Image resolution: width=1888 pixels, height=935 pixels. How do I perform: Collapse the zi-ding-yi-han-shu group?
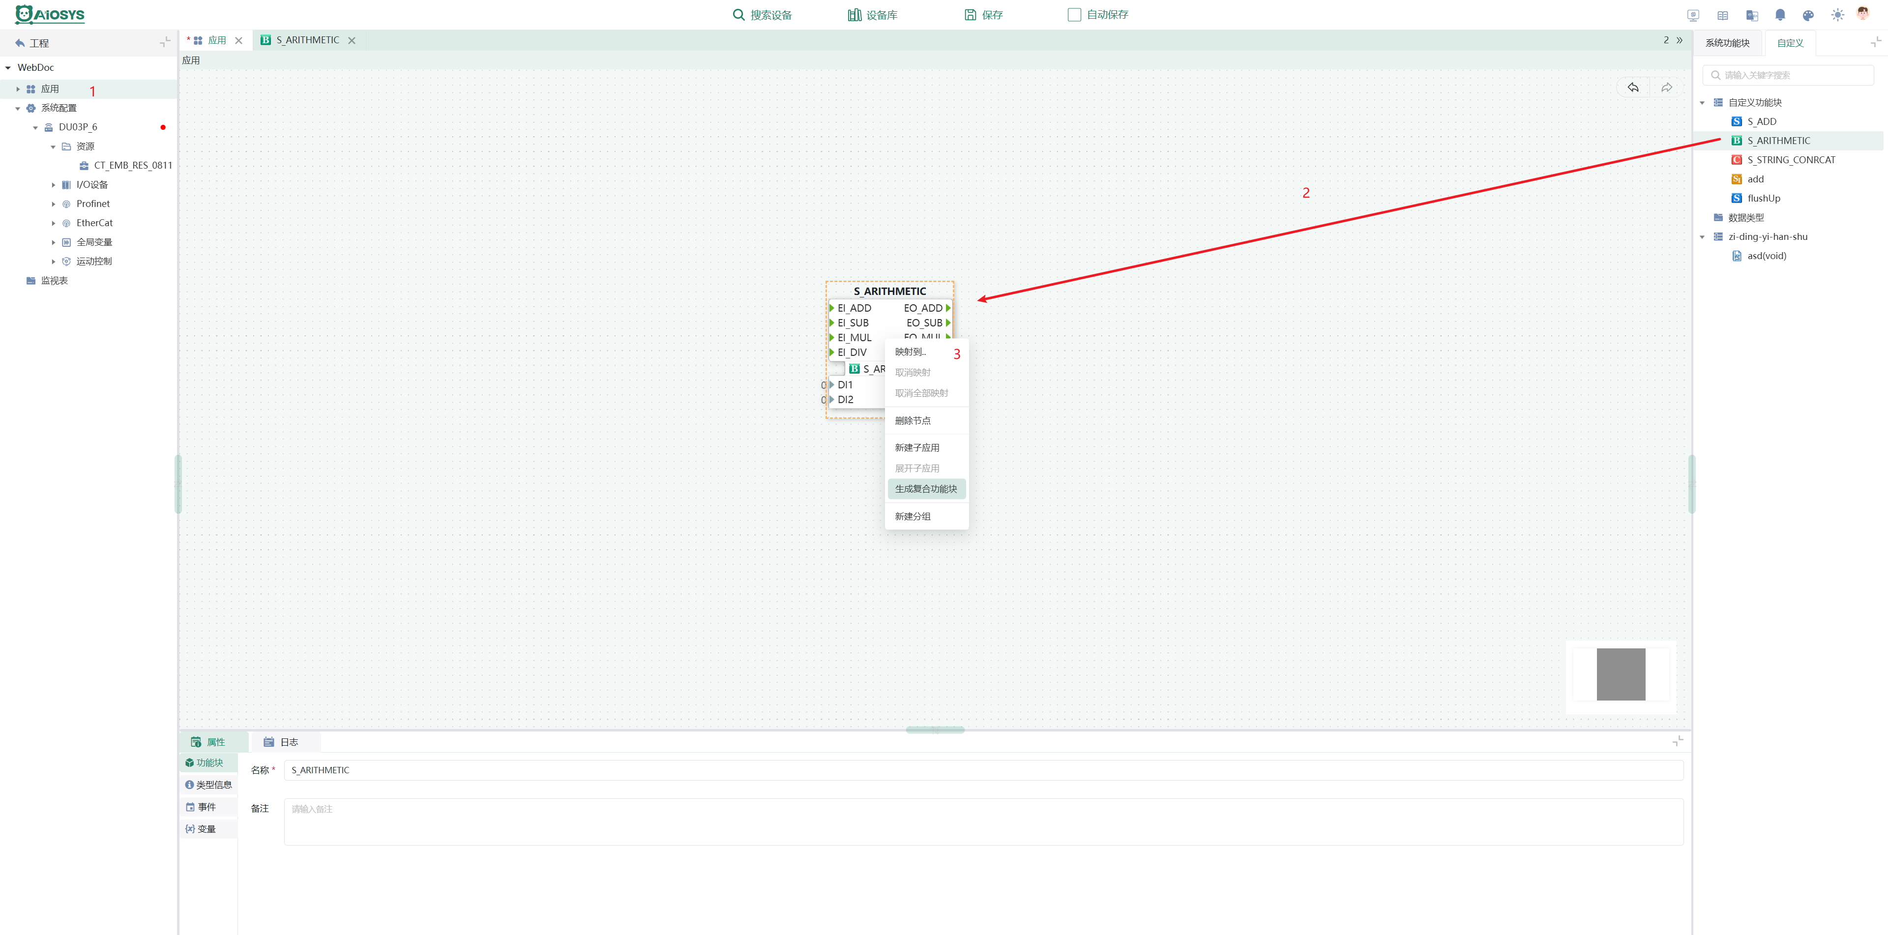tap(1702, 236)
